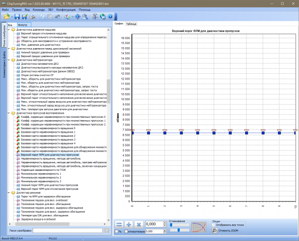Toggle the Отображать все точки checkbox
The height and width of the screenshot is (241, 299).
(x=213, y=225)
